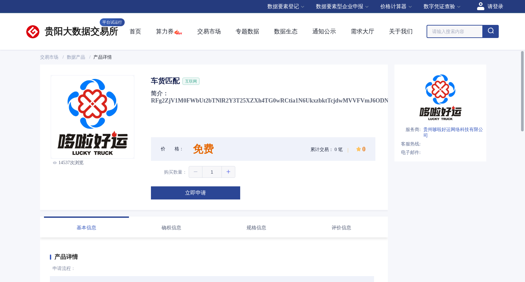Click the 贵州哆啦好运网络科技有限公司 provider link
The image size is (525, 282).
coord(453,132)
